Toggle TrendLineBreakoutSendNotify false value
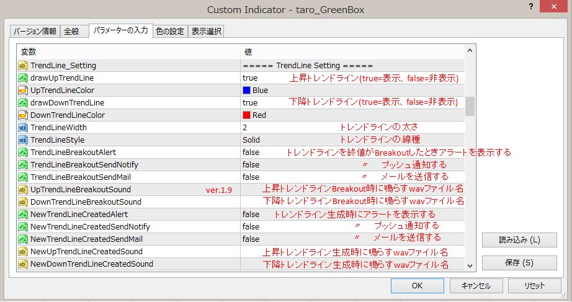 coord(251,165)
